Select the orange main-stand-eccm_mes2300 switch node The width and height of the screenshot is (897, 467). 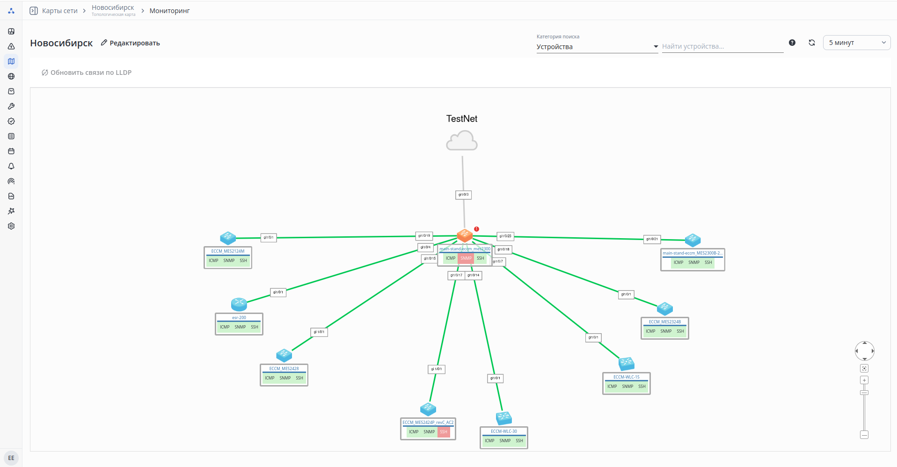click(465, 235)
